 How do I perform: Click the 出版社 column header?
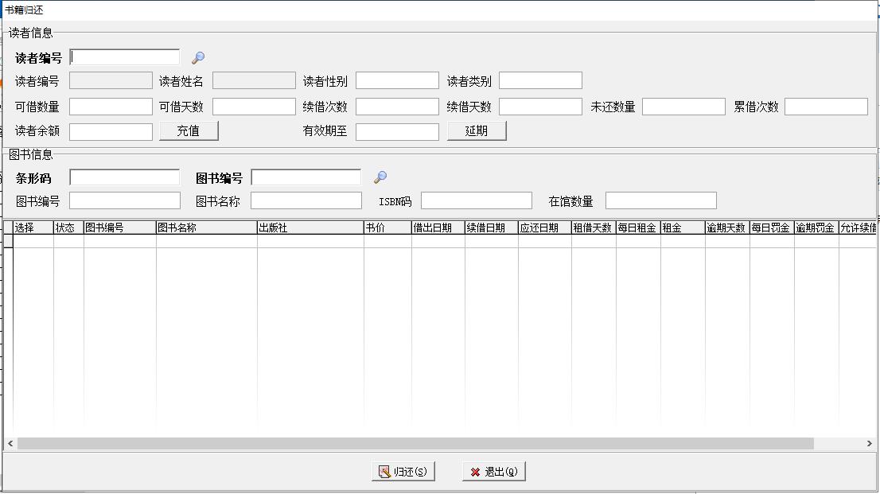[x=310, y=228]
